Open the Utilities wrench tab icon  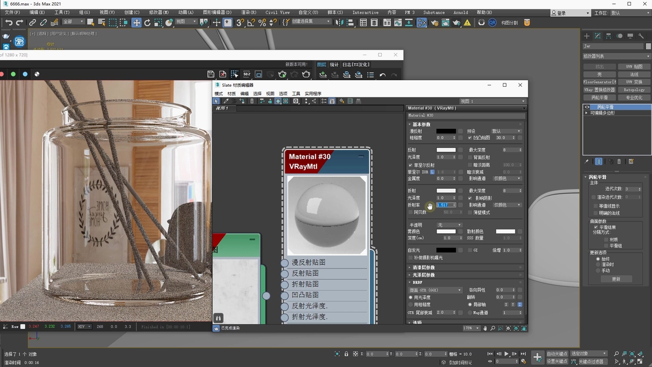[641, 36]
